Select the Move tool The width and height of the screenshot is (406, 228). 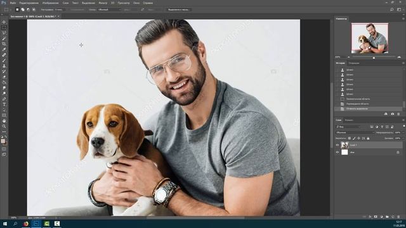click(x=4, y=22)
